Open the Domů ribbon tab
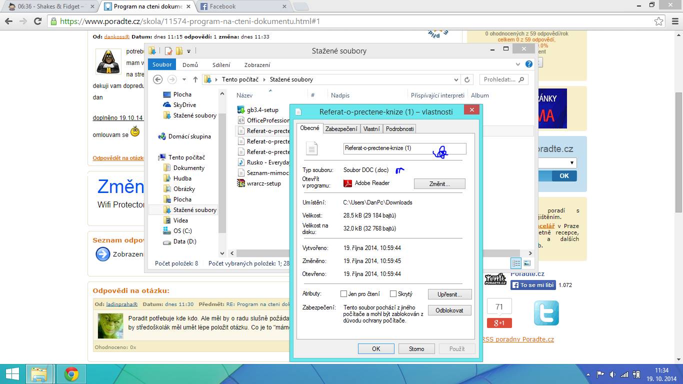The width and height of the screenshot is (683, 384). (190, 64)
